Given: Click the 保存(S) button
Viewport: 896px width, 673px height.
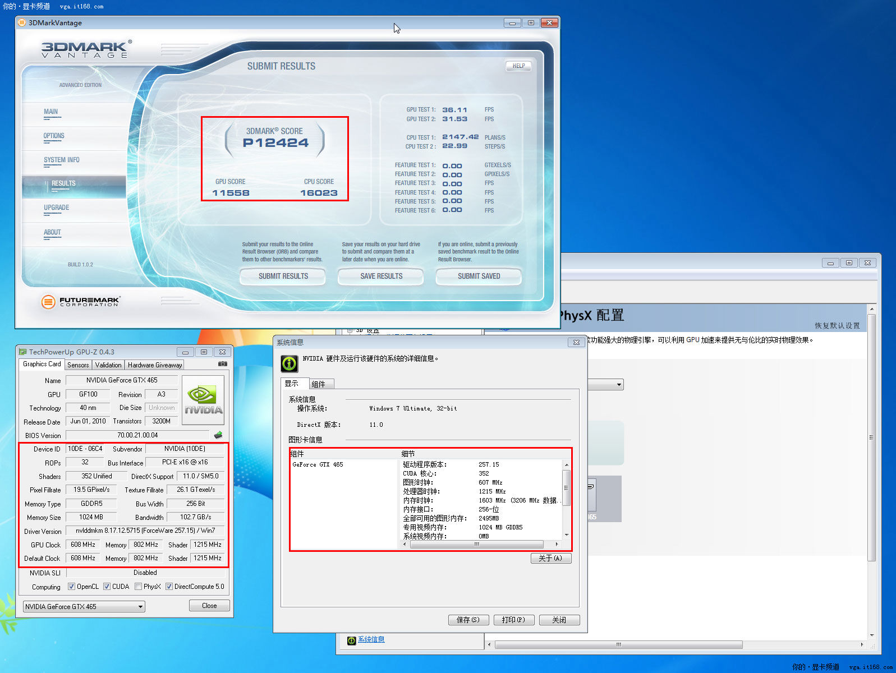Looking at the screenshot, I should pos(468,620).
